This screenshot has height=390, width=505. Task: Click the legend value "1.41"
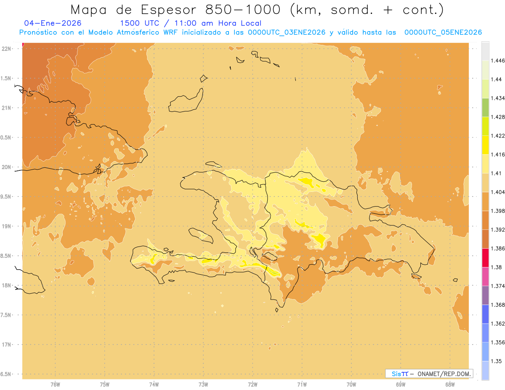pyautogui.click(x=497, y=173)
